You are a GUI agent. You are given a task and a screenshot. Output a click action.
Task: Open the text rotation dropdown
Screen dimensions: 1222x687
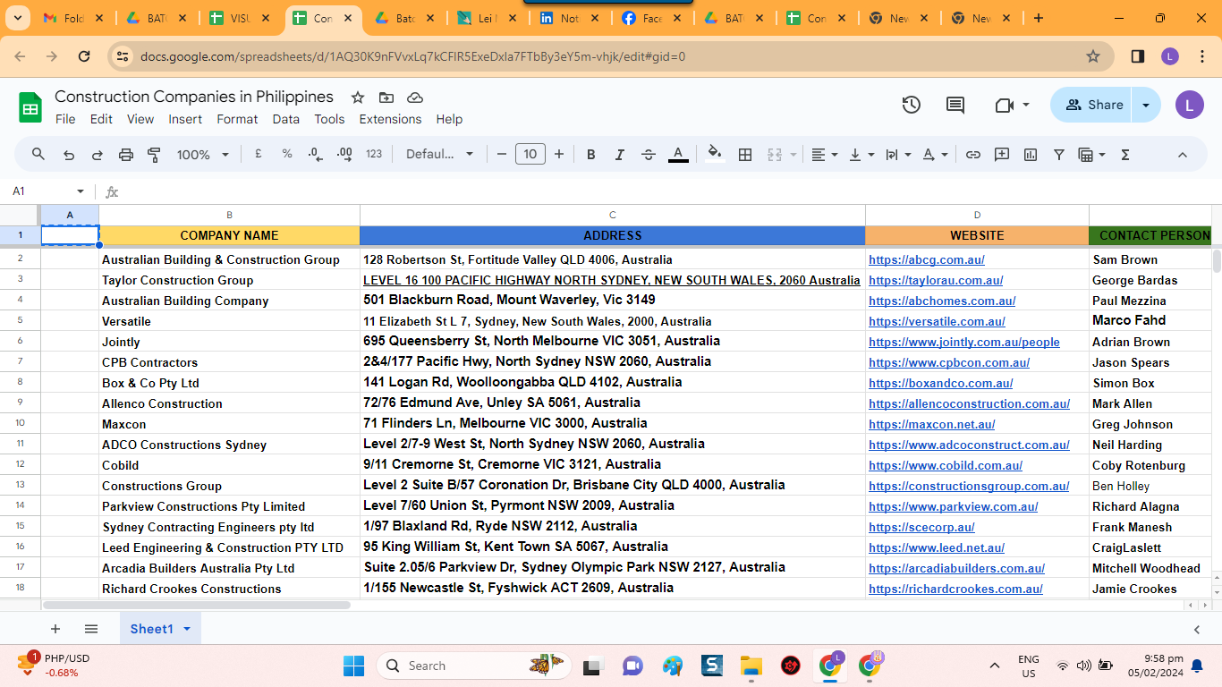tap(935, 155)
